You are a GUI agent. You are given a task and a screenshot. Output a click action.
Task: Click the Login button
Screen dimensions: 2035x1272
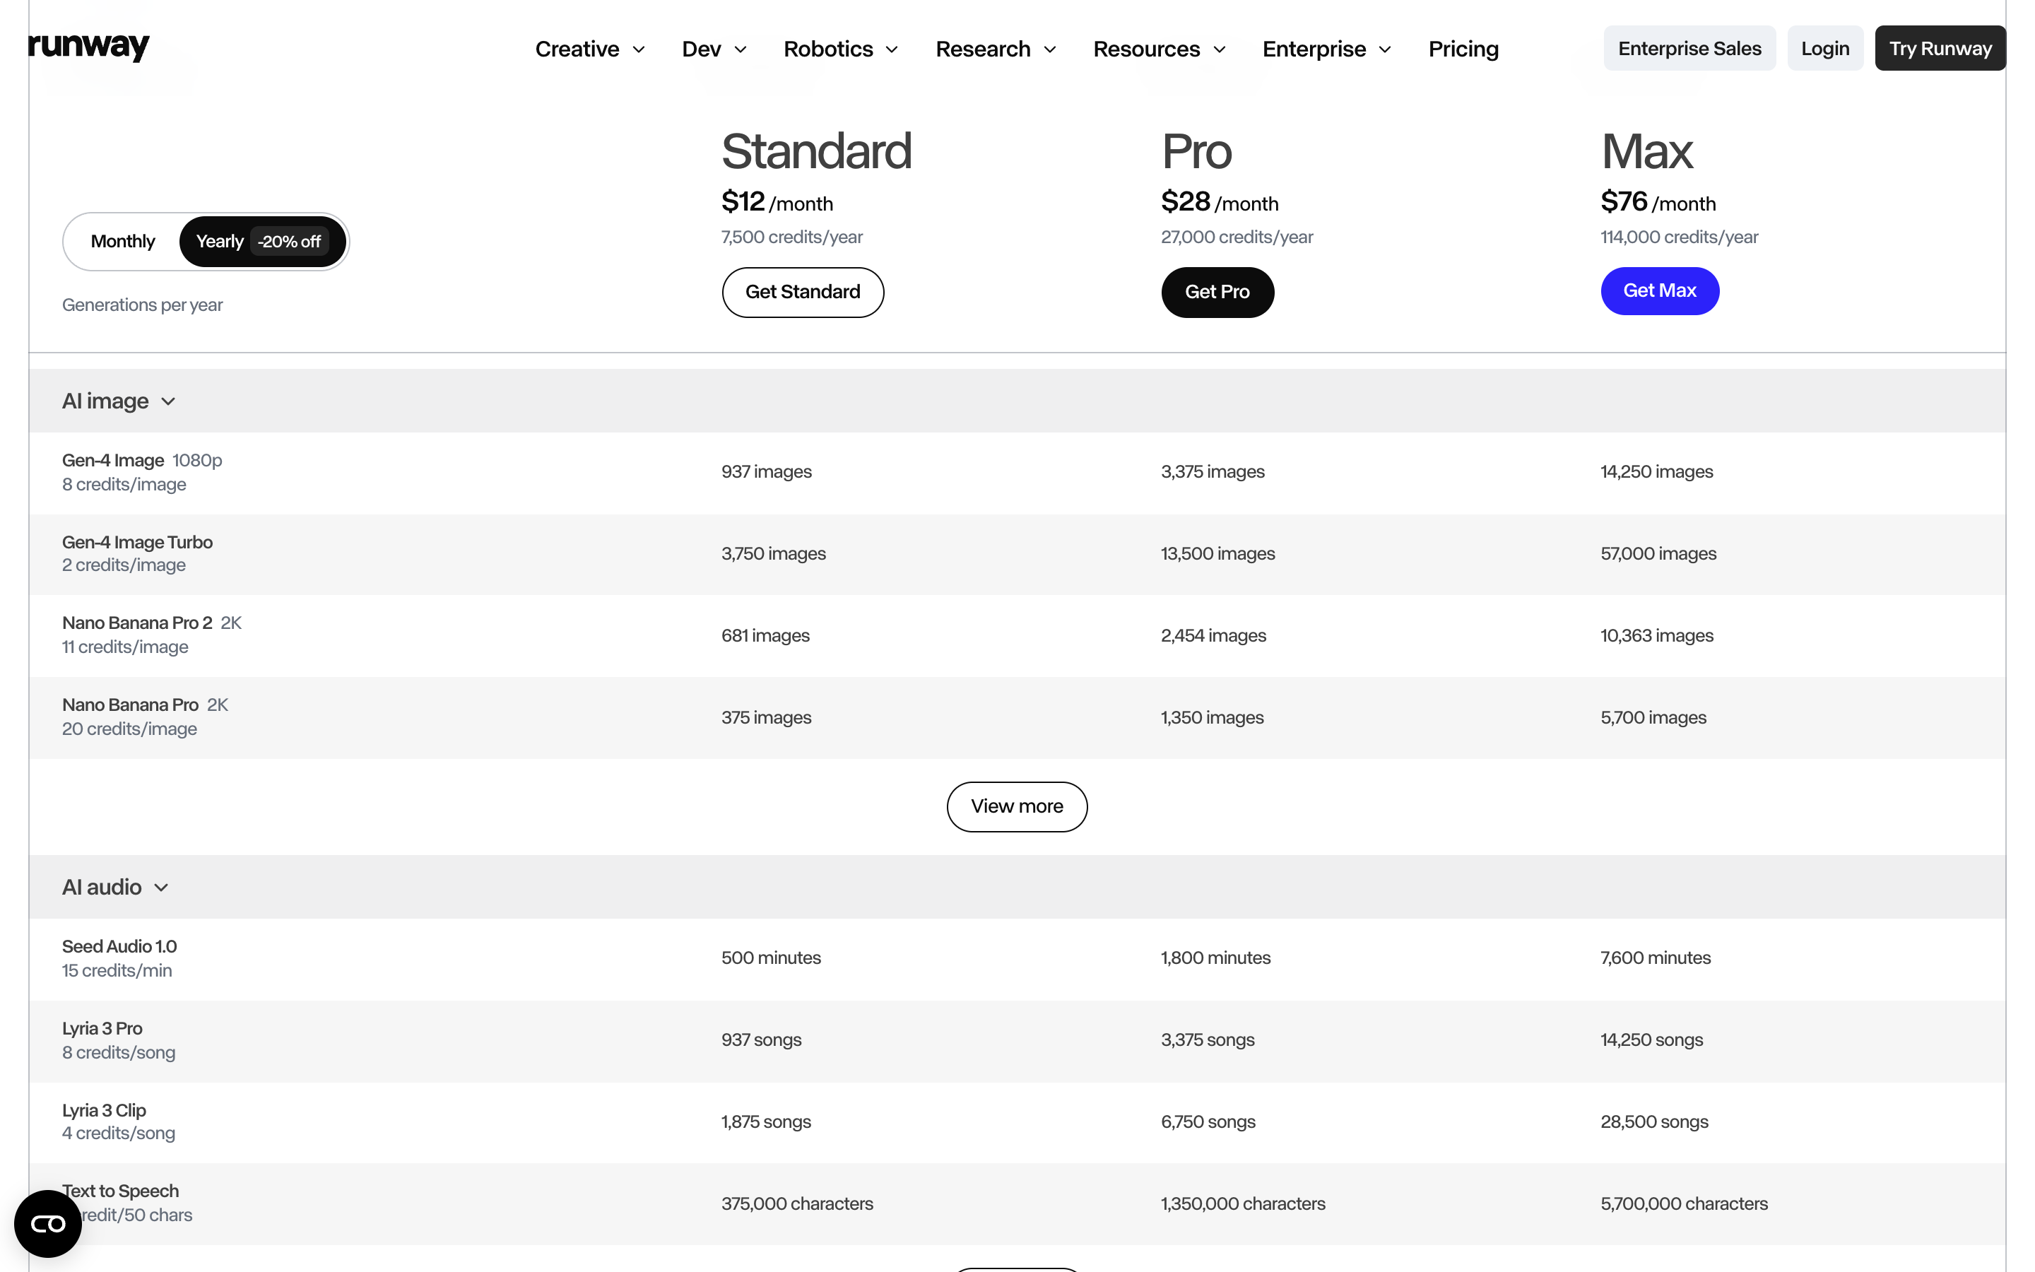click(1824, 48)
